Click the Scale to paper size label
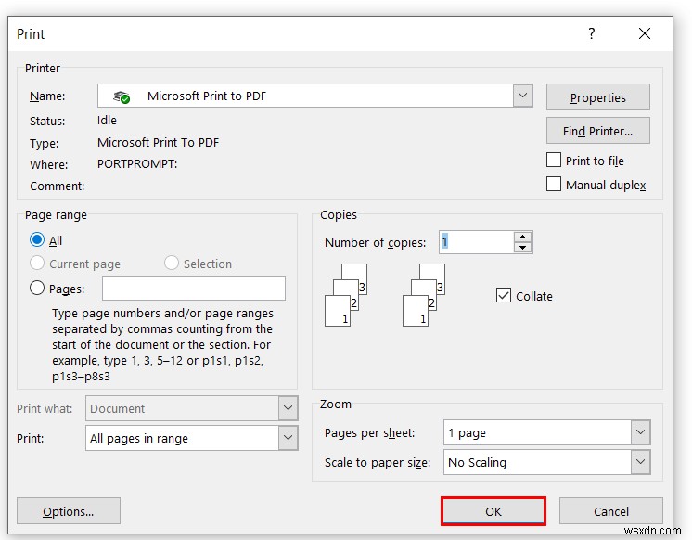 click(378, 462)
